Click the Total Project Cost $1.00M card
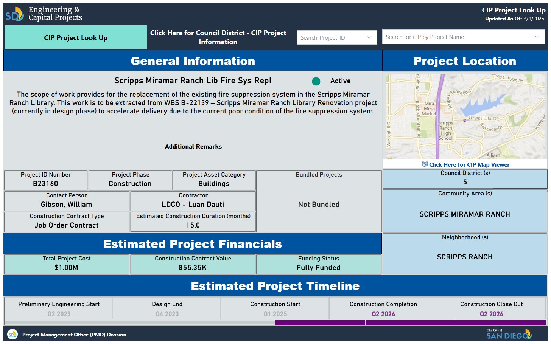Screen dimensions: 551x344 [67, 264]
